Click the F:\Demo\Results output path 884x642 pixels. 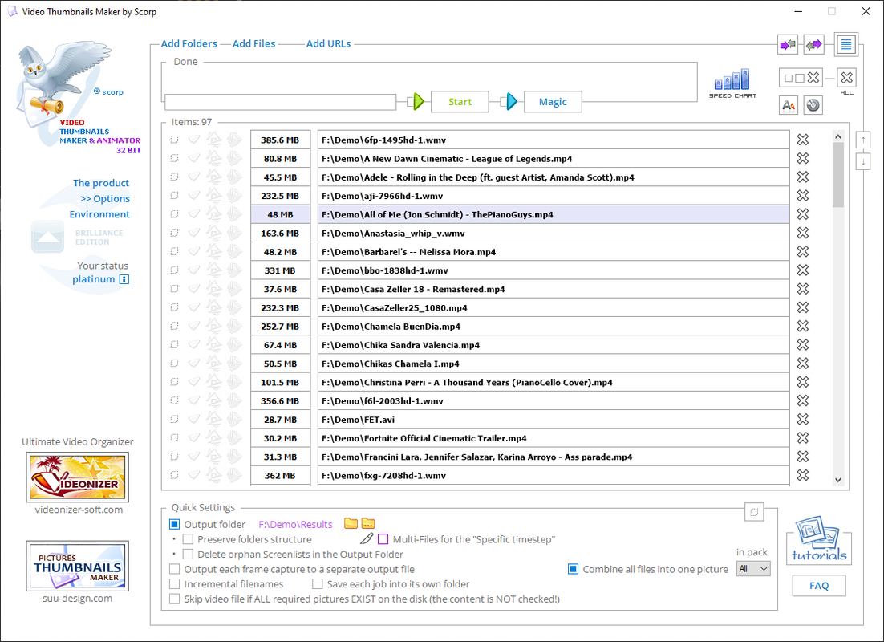(x=295, y=524)
